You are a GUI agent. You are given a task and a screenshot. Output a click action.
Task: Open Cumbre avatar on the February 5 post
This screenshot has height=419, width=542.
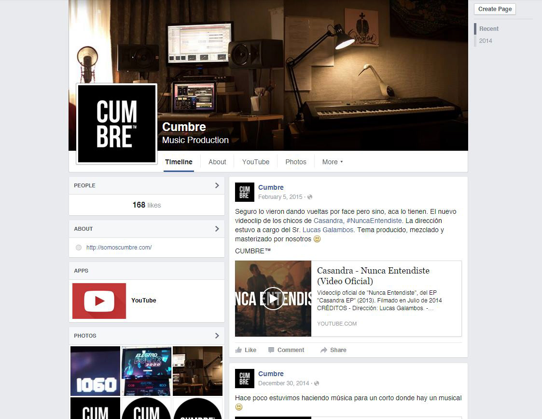tap(245, 192)
